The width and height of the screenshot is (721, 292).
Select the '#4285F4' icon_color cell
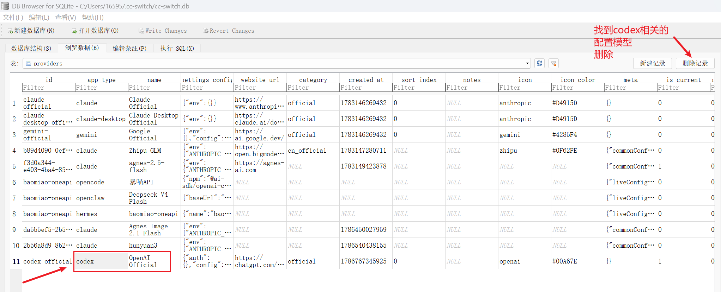[x=577, y=135]
